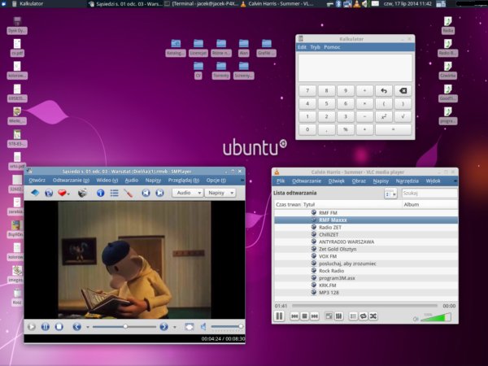
Task: Show VLC extended settings equalizer icon
Action: (x=338, y=316)
